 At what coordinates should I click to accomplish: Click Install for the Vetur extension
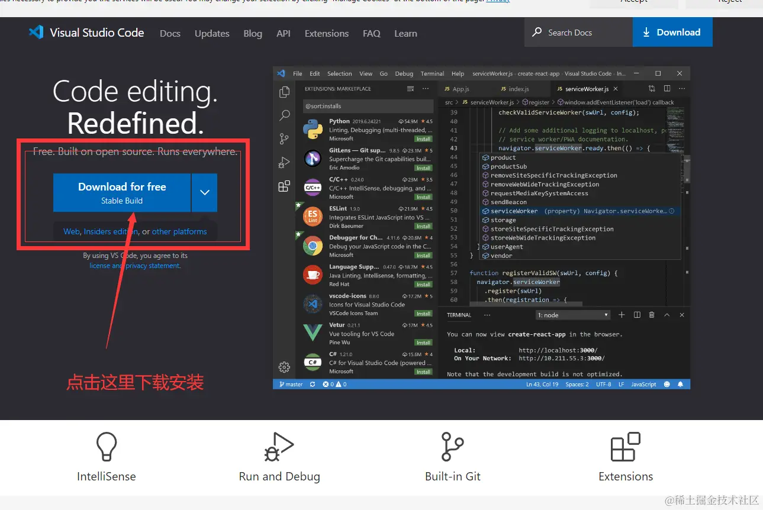[x=423, y=343]
